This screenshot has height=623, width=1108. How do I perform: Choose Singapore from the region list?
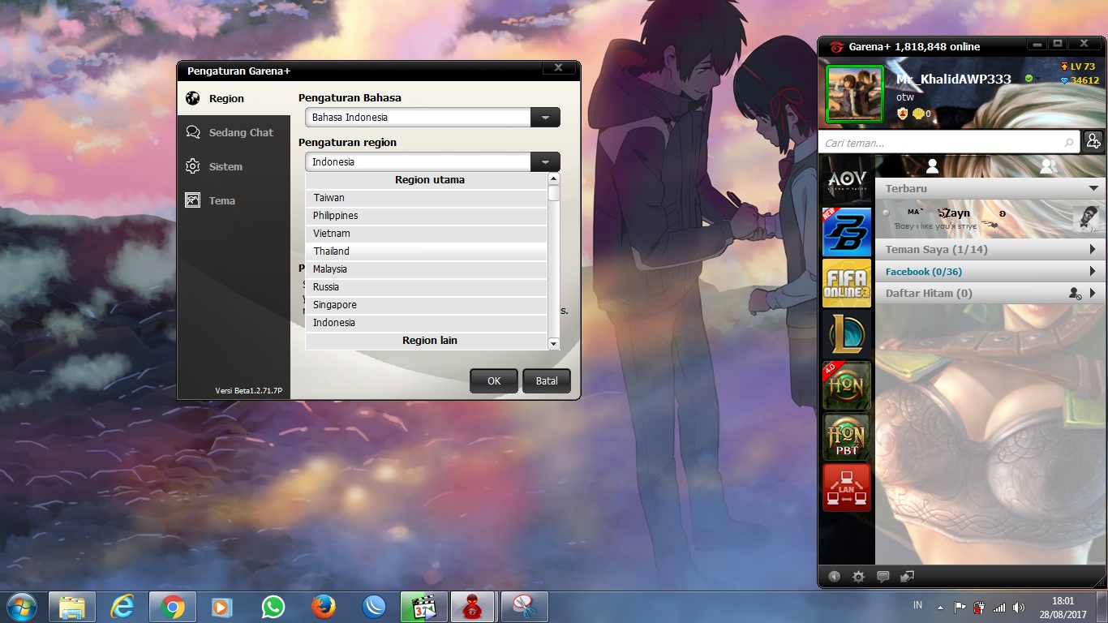point(427,305)
